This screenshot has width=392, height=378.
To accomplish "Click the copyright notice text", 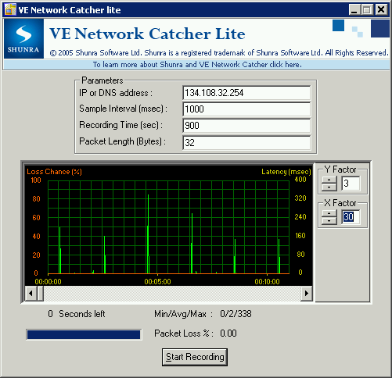I will 219,53.
